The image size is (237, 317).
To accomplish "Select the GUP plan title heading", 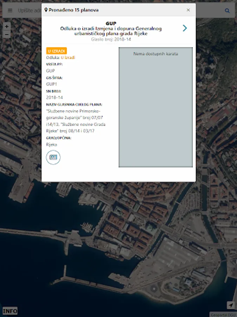I will (x=111, y=23).
